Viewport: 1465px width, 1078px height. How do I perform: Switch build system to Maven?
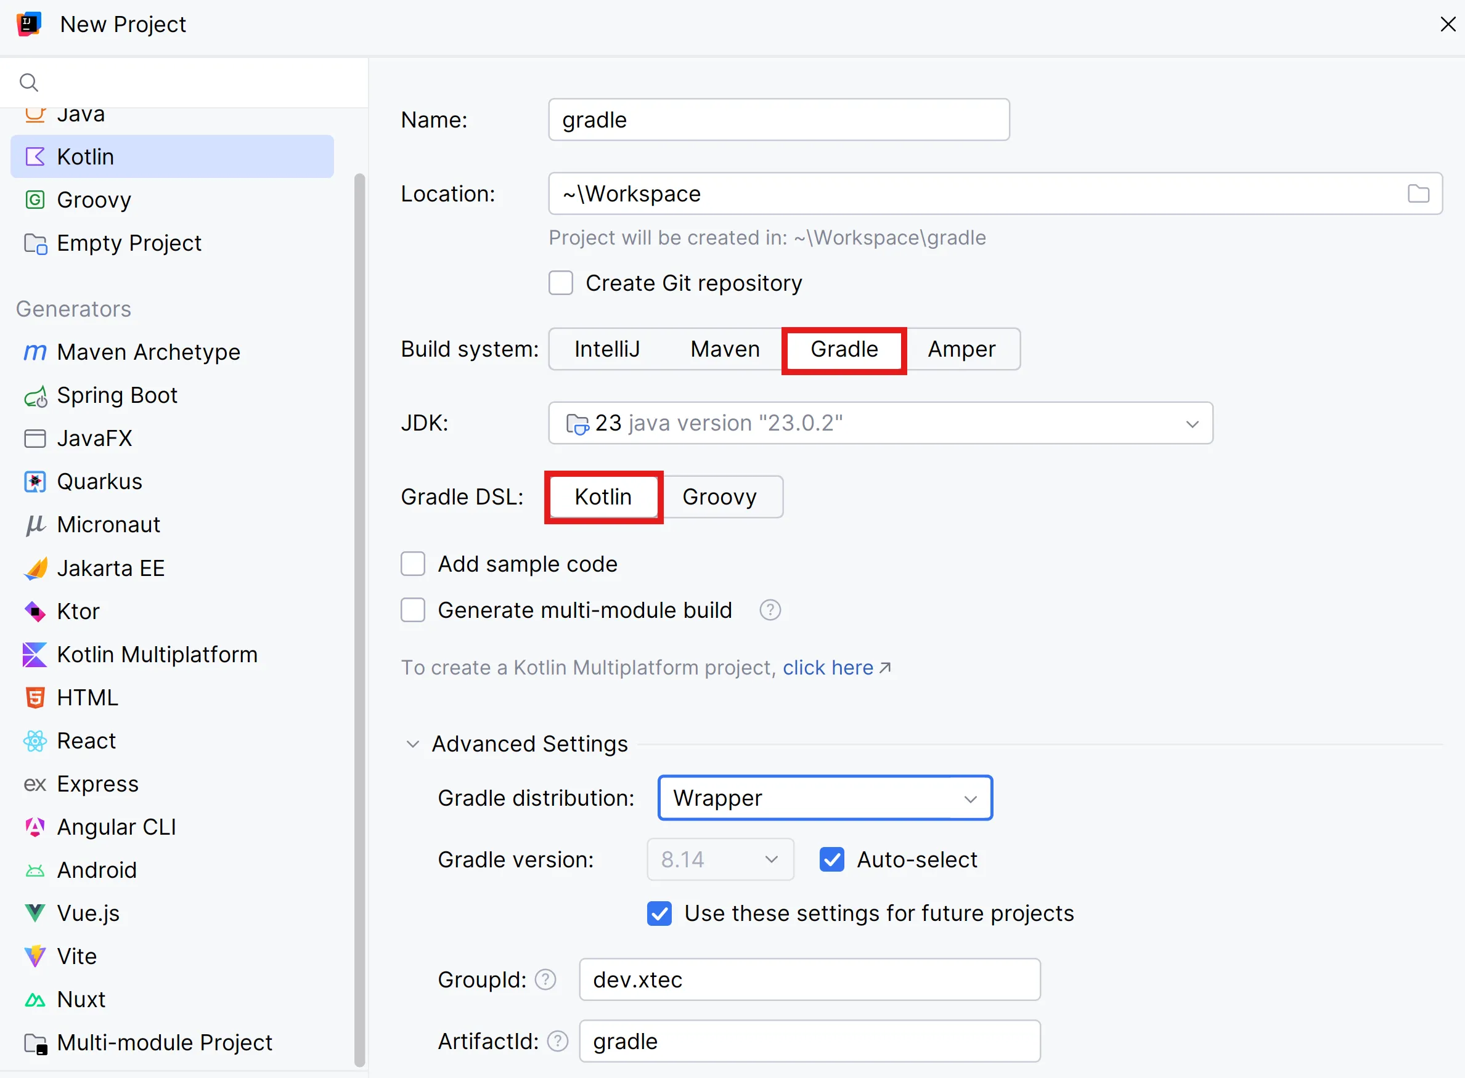725,349
